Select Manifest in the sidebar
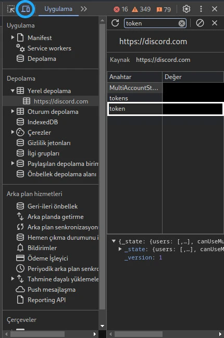 click(40, 38)
